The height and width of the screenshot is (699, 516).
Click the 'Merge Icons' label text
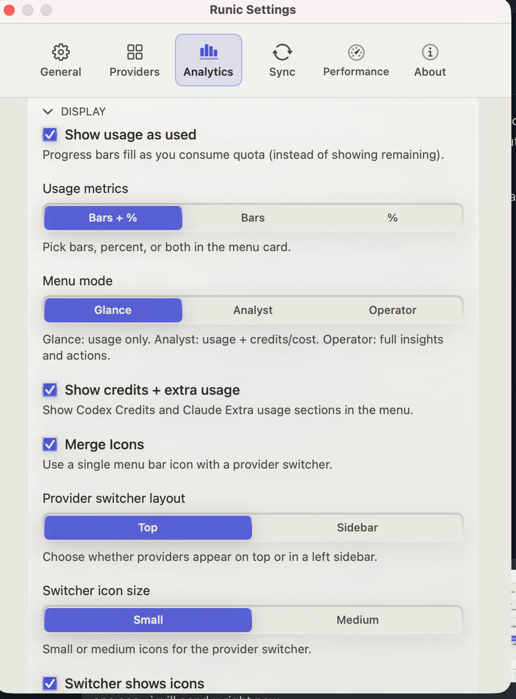105,445
